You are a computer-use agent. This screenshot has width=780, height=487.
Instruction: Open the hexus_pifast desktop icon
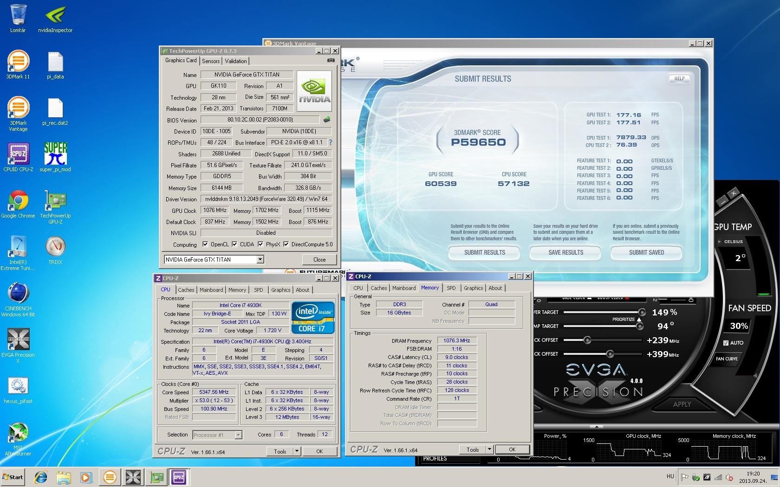(18, 390)
